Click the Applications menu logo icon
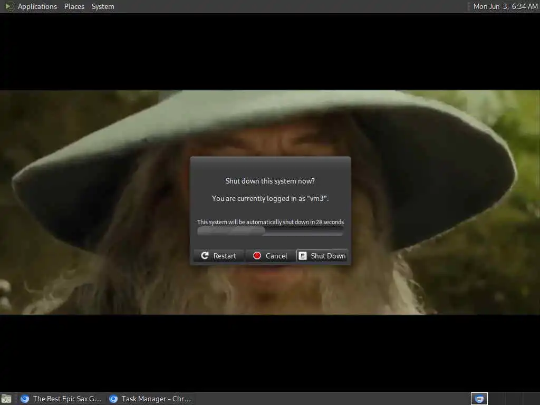540x405 pixels. 9,6
